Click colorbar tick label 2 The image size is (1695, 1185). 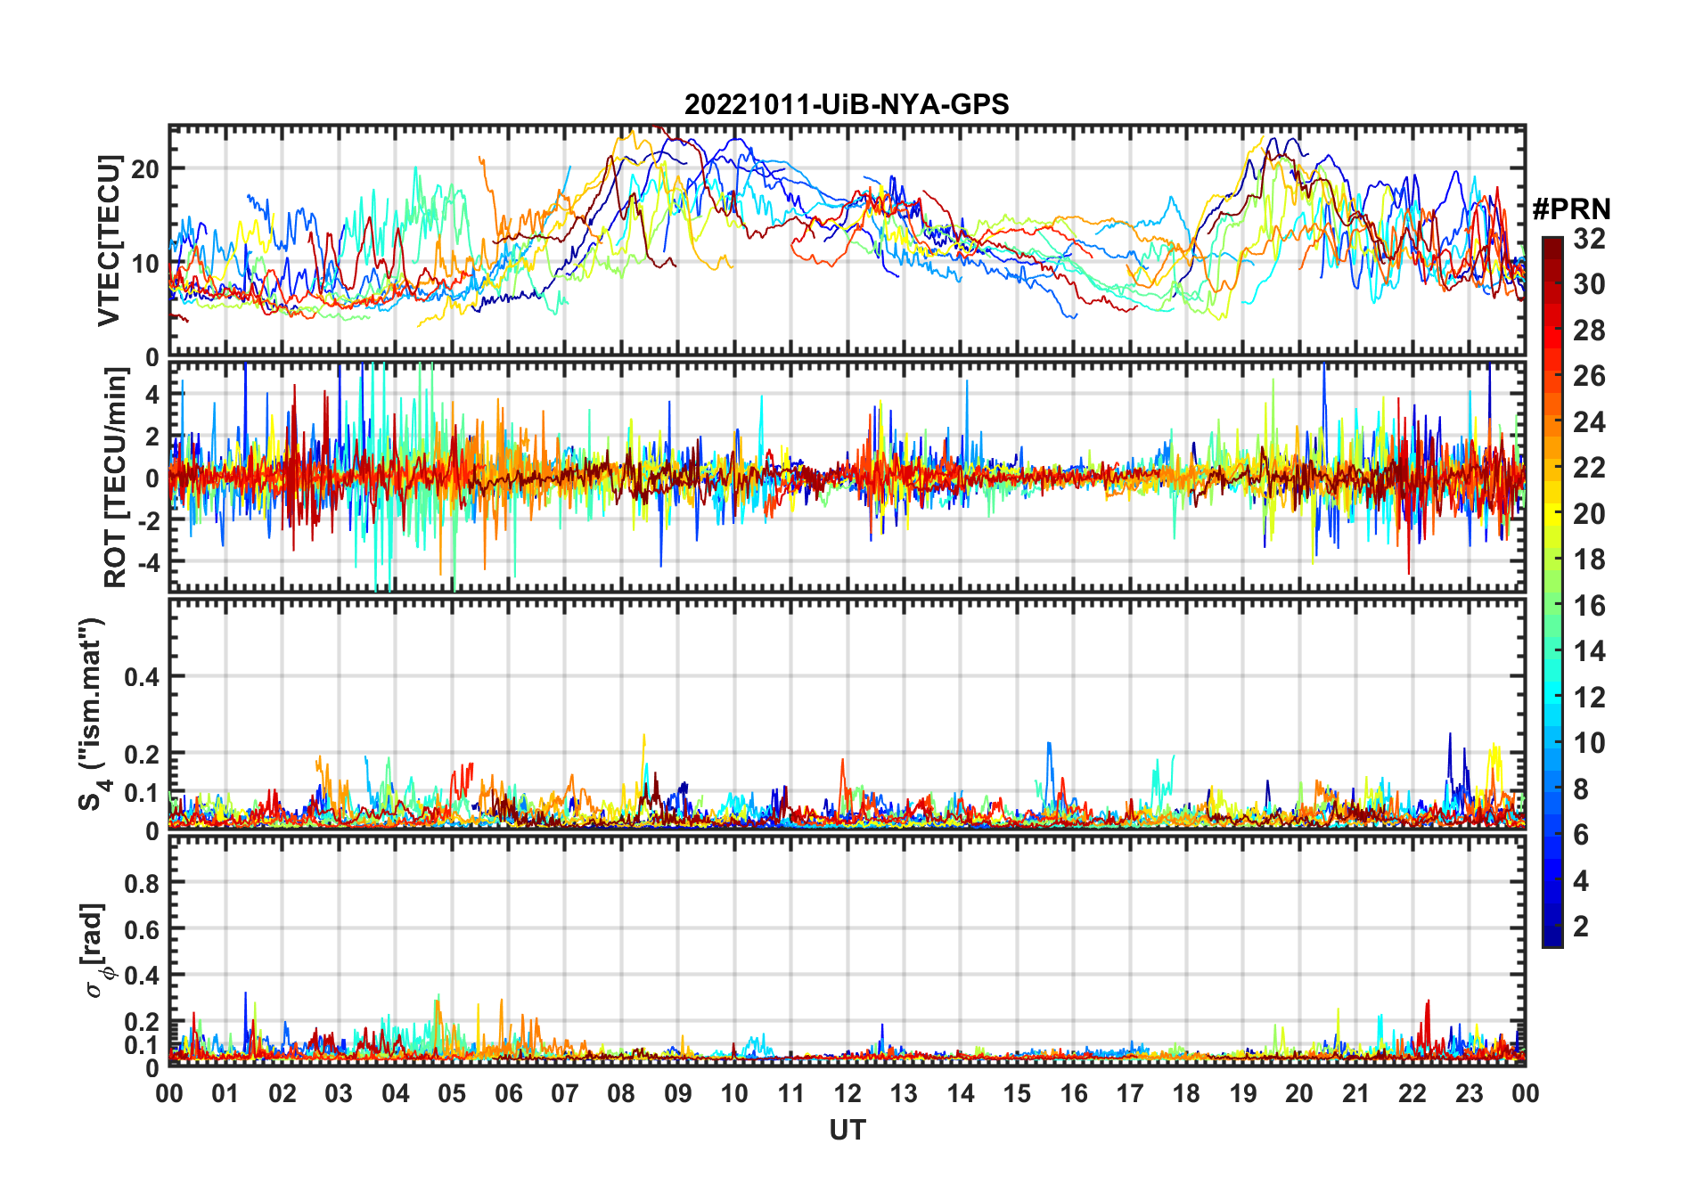point(1582,927)
